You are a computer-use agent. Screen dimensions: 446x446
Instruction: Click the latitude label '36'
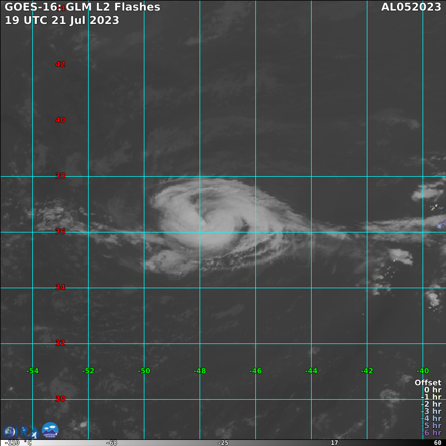[x=60, y=231]
